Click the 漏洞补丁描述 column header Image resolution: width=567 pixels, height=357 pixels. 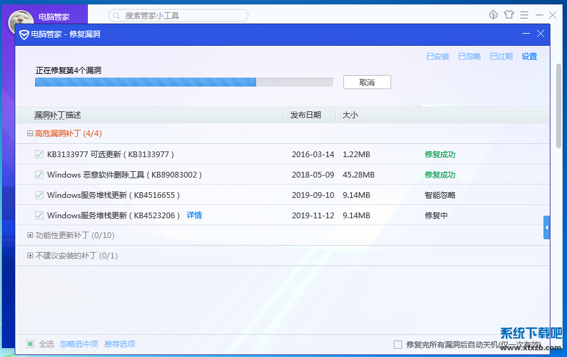coord(57,115)
